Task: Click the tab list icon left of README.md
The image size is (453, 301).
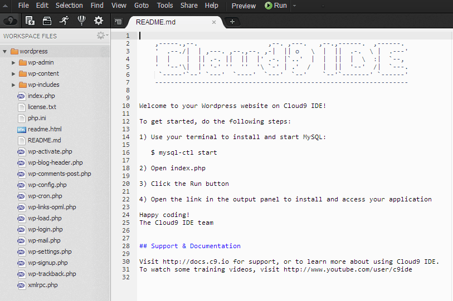Action: point(118,22)
